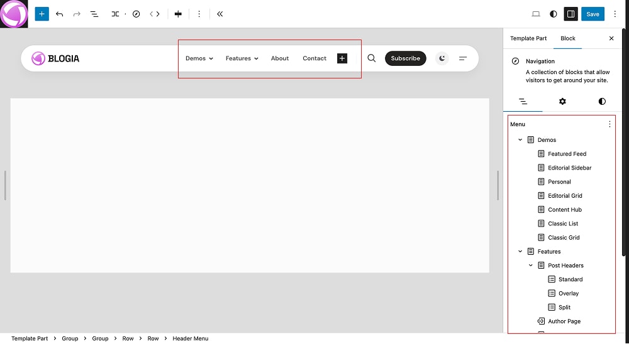
Task: Open Document Overview list view
Action: 94,14
